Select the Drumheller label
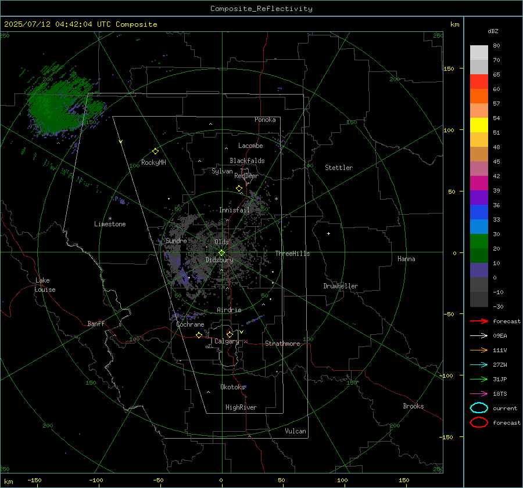Screen dimensions: 523x488 click(x=341, y=286)
